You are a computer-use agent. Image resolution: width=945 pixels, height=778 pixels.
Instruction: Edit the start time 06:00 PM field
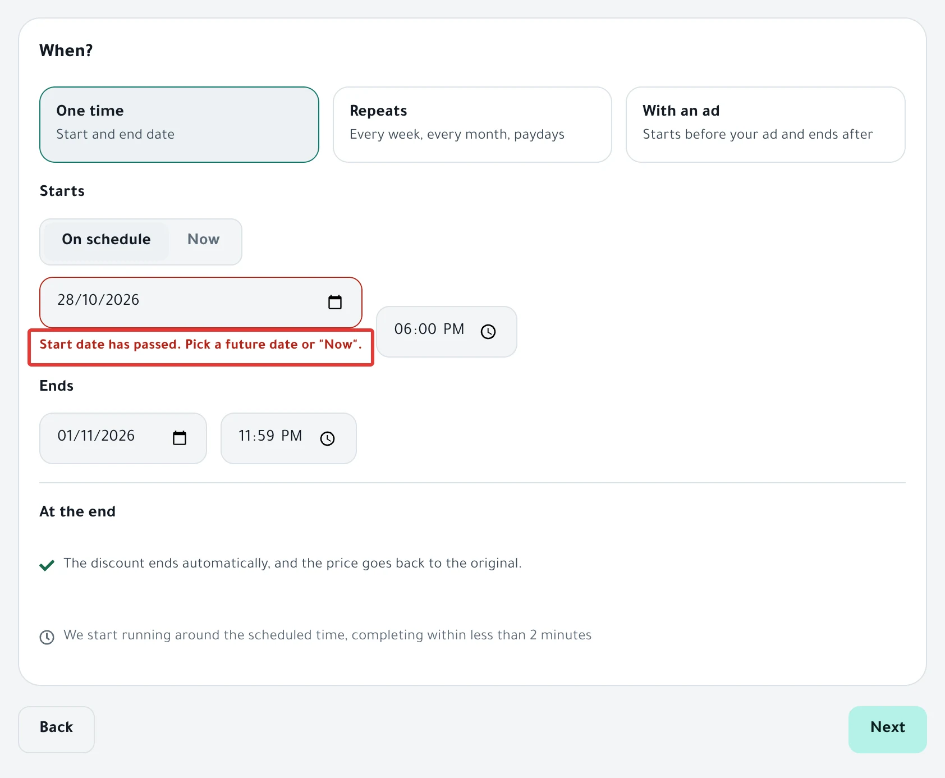coord(447,331)
